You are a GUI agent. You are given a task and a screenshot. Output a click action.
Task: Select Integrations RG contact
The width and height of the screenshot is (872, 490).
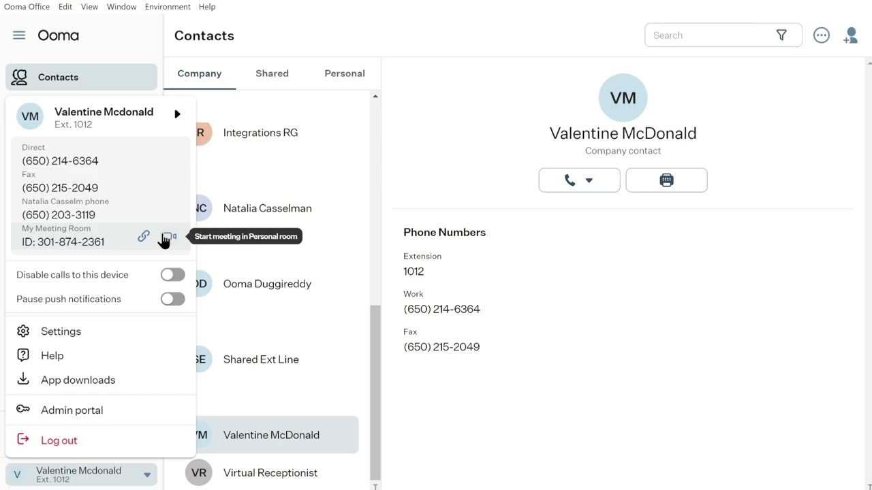tap(260, 133)
